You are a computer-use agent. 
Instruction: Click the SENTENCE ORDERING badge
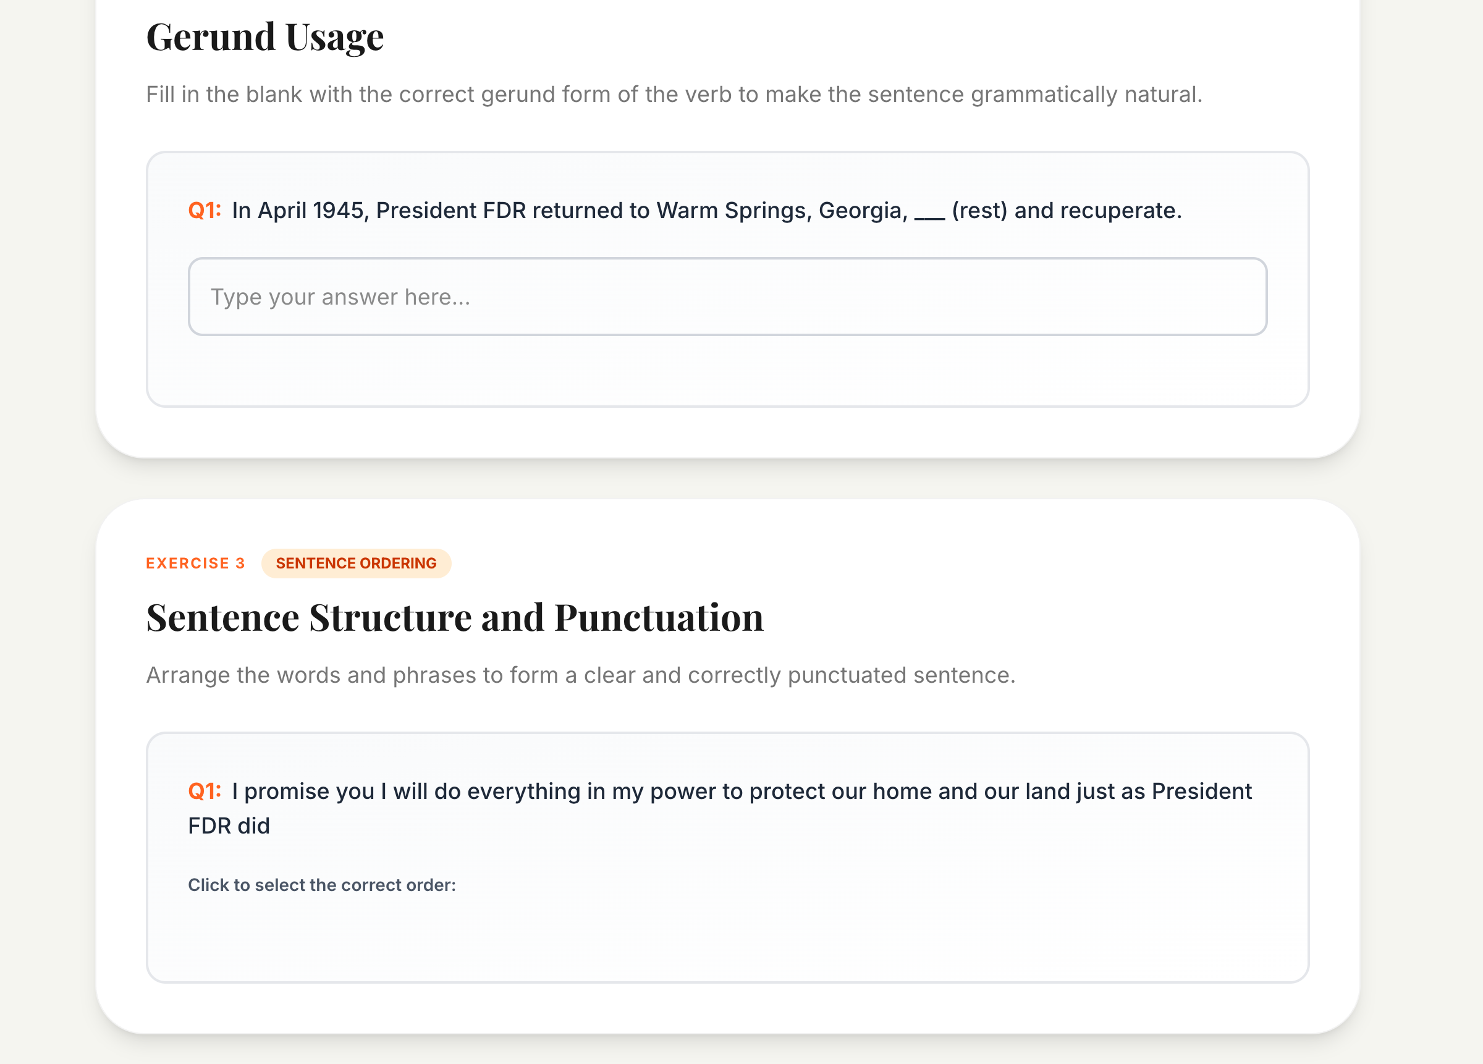[356, 563]
